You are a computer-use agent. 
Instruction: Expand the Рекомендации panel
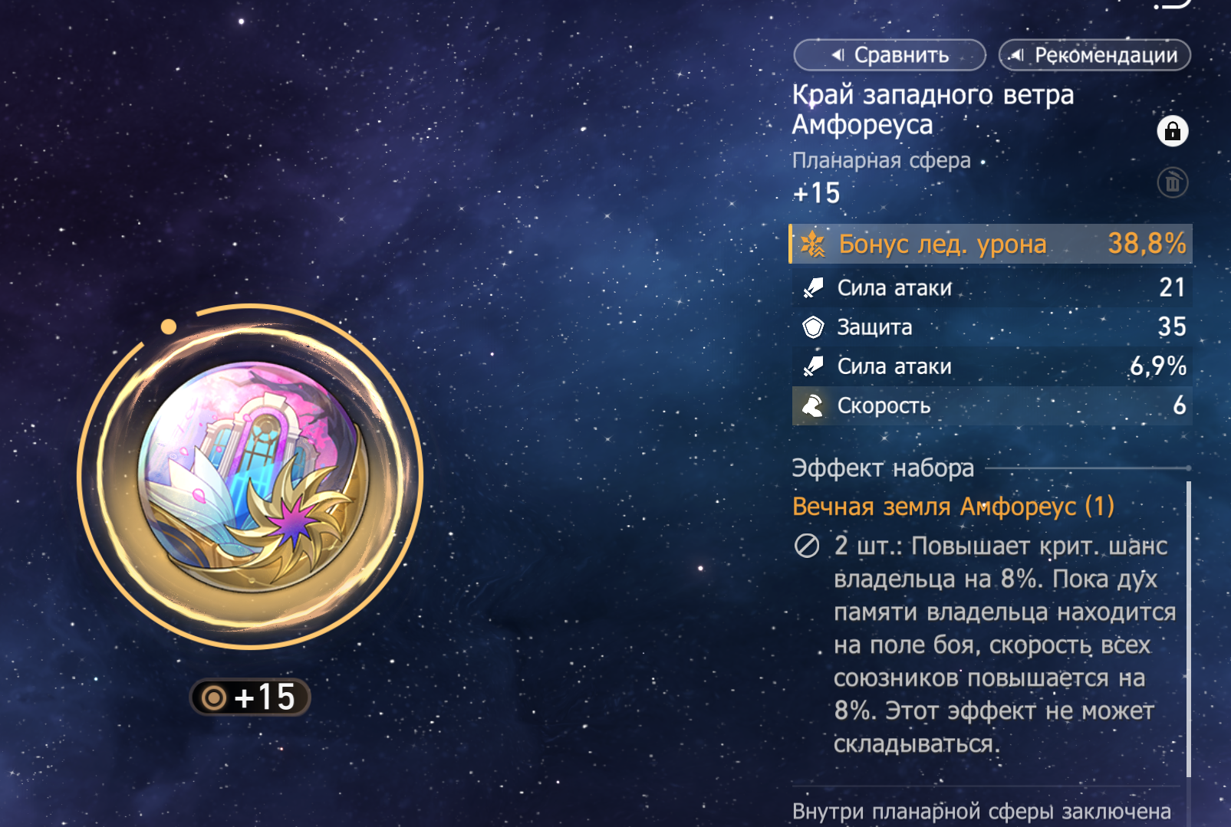[1094, 55]
